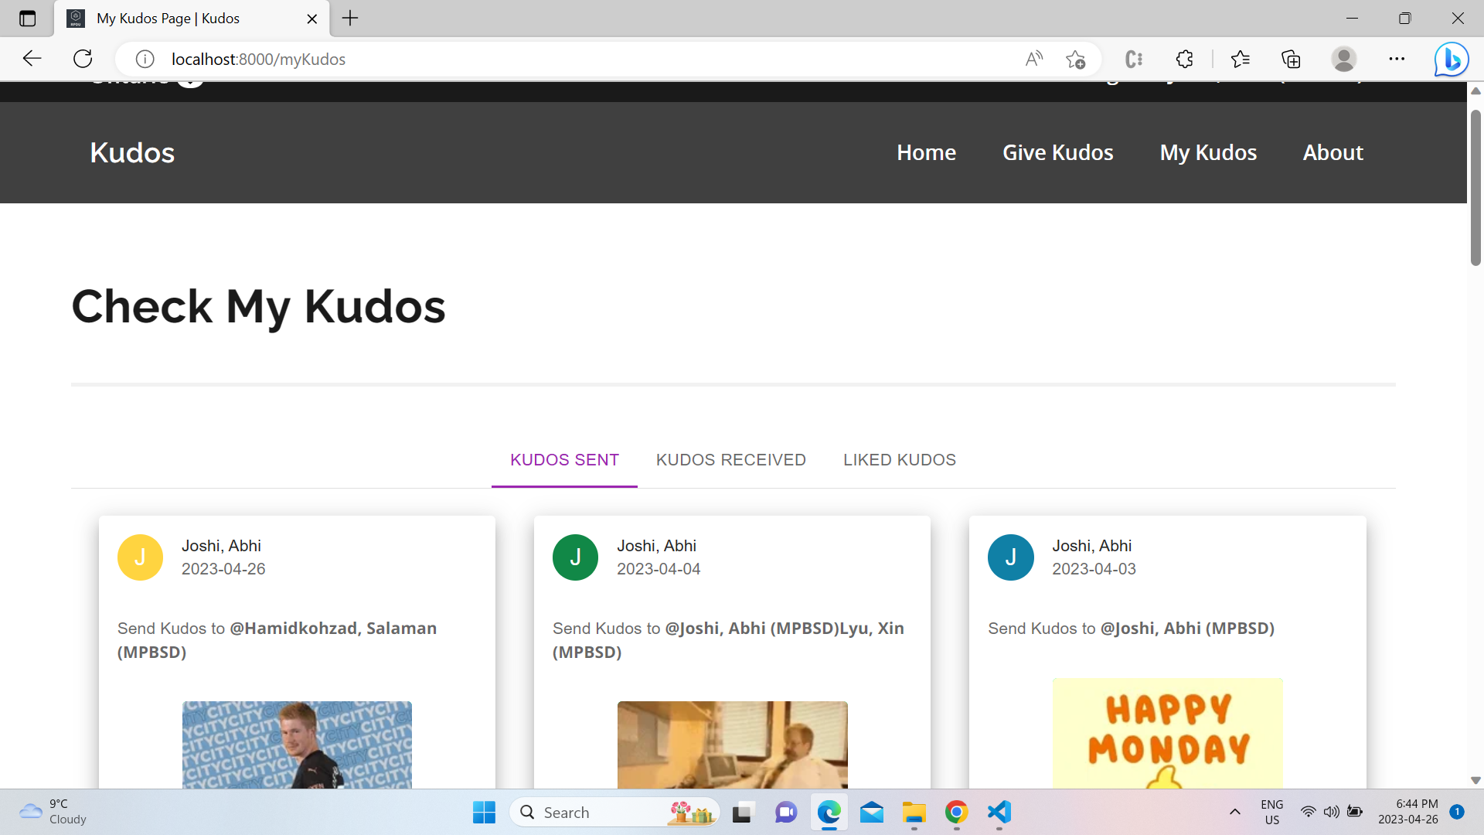This screenshot has height=835, width=1484.
Task: Click the site information icon in address bar
Action: coord(144,59)
